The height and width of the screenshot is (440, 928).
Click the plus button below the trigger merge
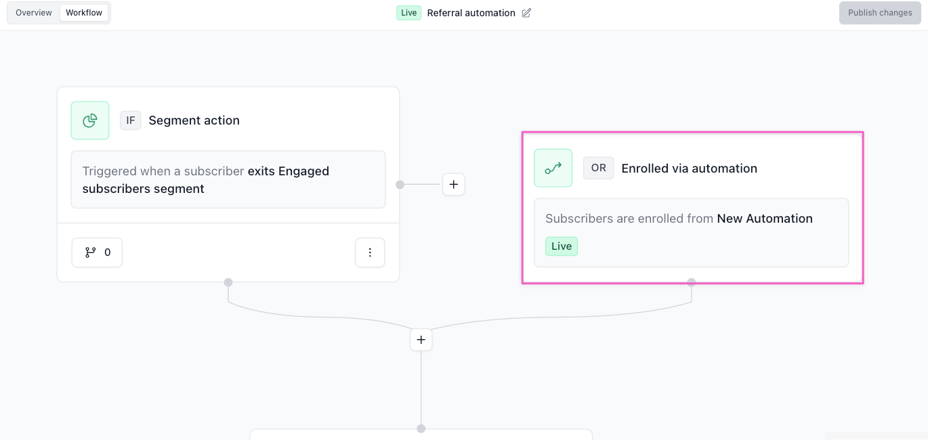click(421, 340)
